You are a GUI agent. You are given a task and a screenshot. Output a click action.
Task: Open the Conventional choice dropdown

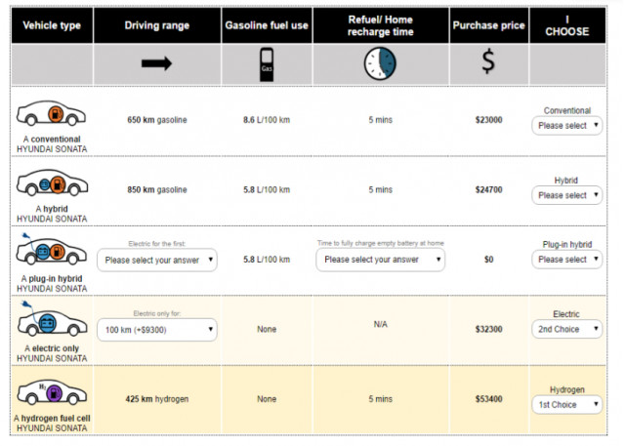click(566, 126)
